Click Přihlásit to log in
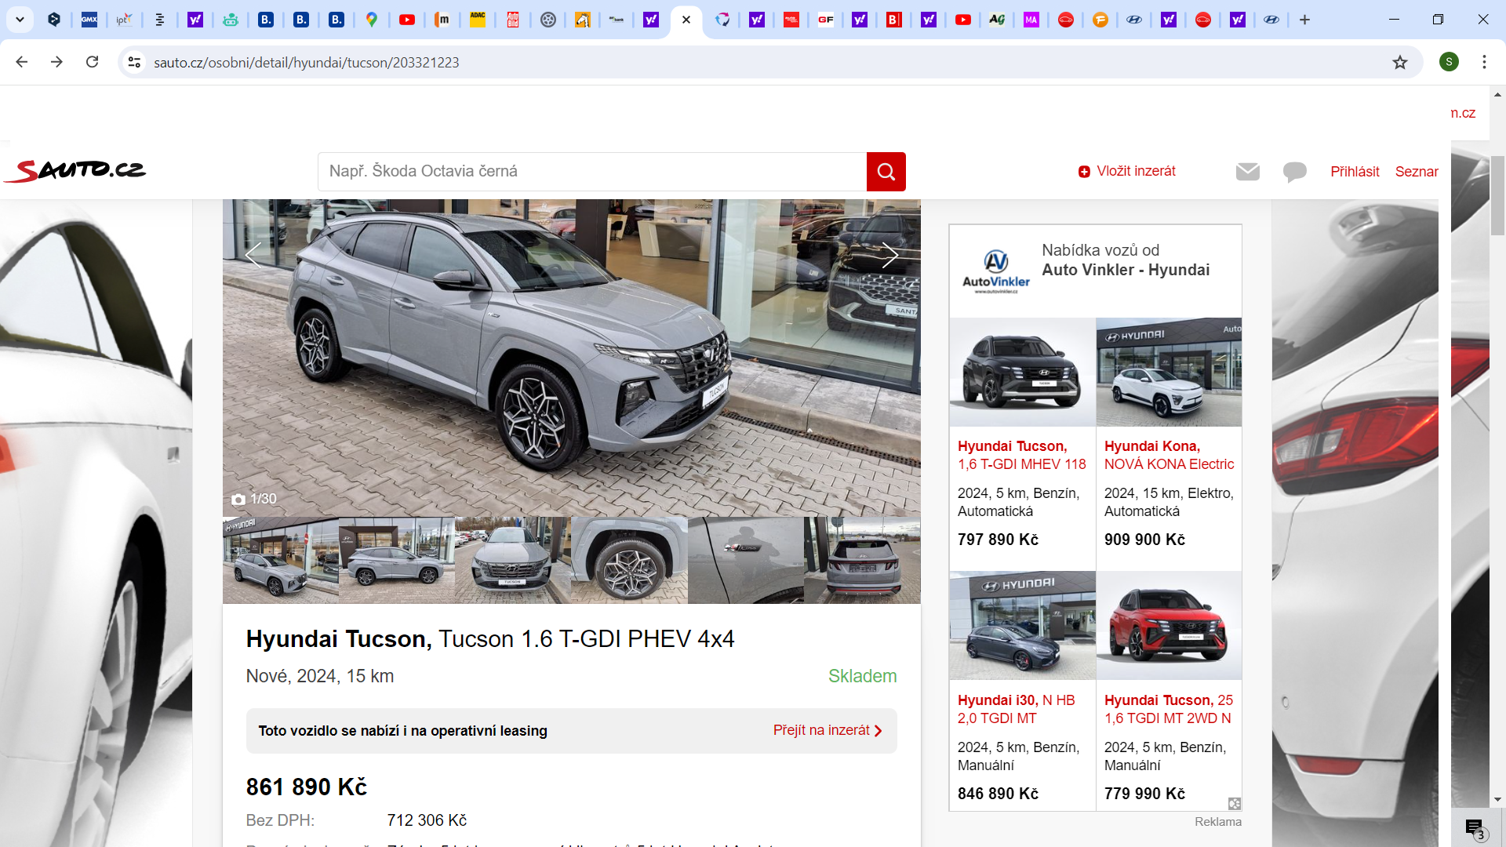Viewport: 1506px width, 847px height. click(1355, 171)
